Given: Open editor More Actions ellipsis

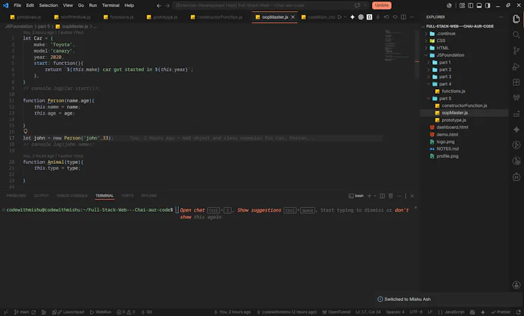Looking at the screenshot, I should 412,17.
